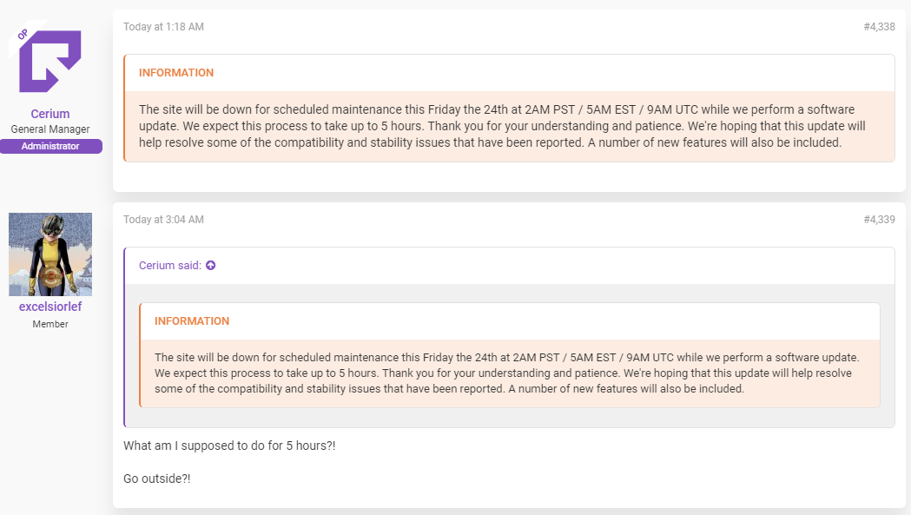View excelsiorlef's avatar image

point(50,254)
